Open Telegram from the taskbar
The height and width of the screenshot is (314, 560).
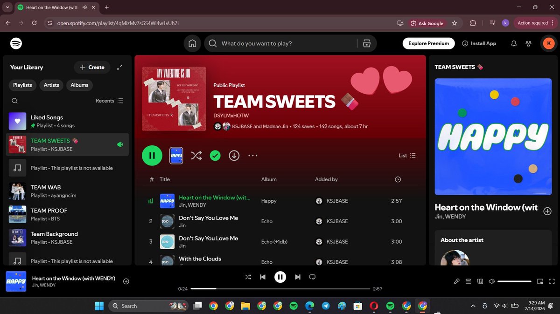click(326, 306)
